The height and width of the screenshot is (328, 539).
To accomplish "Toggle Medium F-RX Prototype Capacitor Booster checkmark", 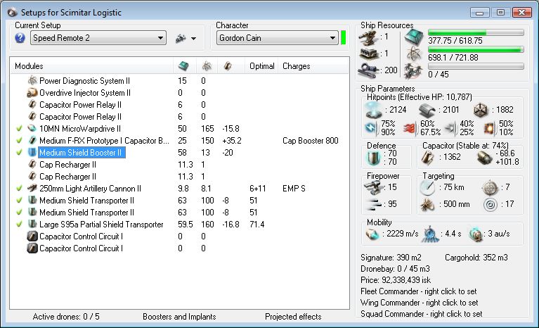I will point(19,141).
